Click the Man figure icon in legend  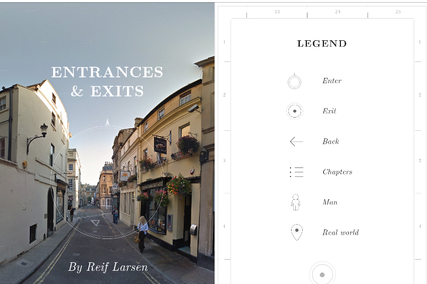pos(295,202)
